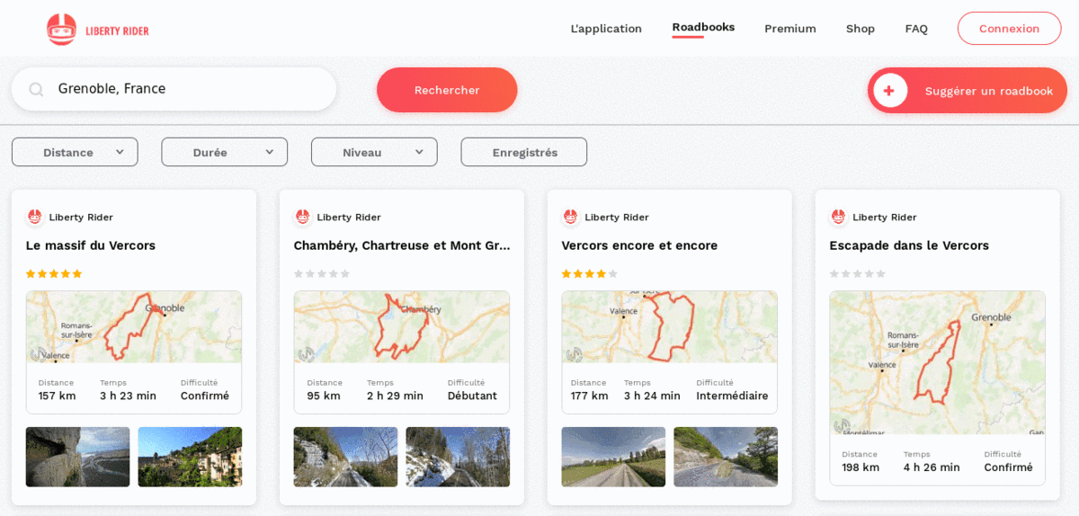Open the Durée filter dropdown
1079x516 pixels.
pos(225,152)
